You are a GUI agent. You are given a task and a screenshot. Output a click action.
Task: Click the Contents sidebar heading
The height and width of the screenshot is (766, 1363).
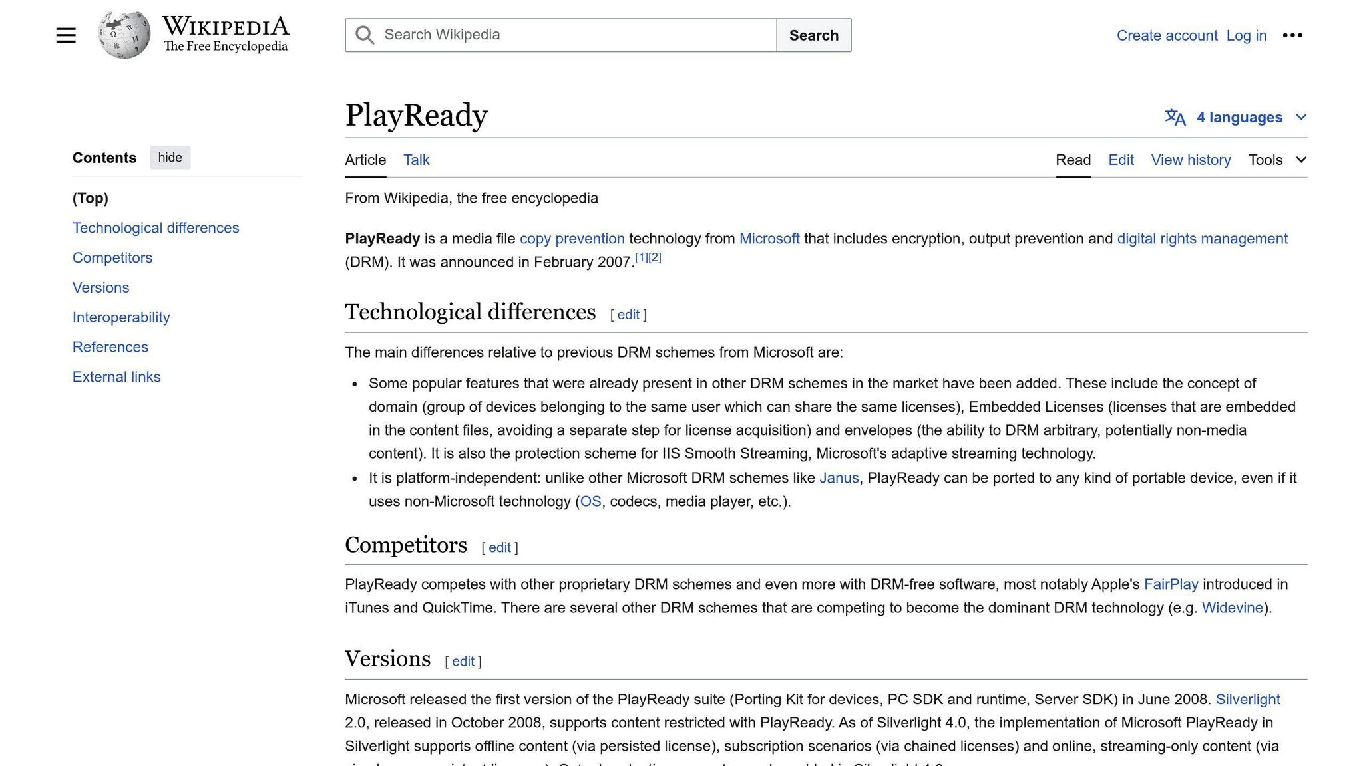pyautogui.click(x=104, y=158)
